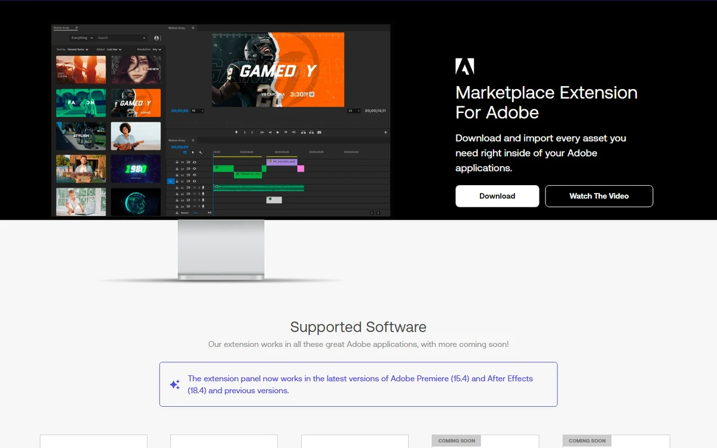Click the sparkle icon in info banner
This screenshot has height=448, width=717.
click(x=174, y=385)
